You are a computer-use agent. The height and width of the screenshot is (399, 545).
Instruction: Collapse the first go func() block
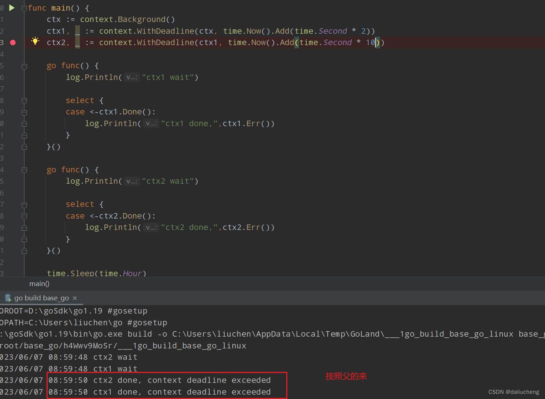24,66
